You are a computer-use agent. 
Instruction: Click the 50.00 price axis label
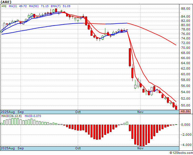coord(186,105)
